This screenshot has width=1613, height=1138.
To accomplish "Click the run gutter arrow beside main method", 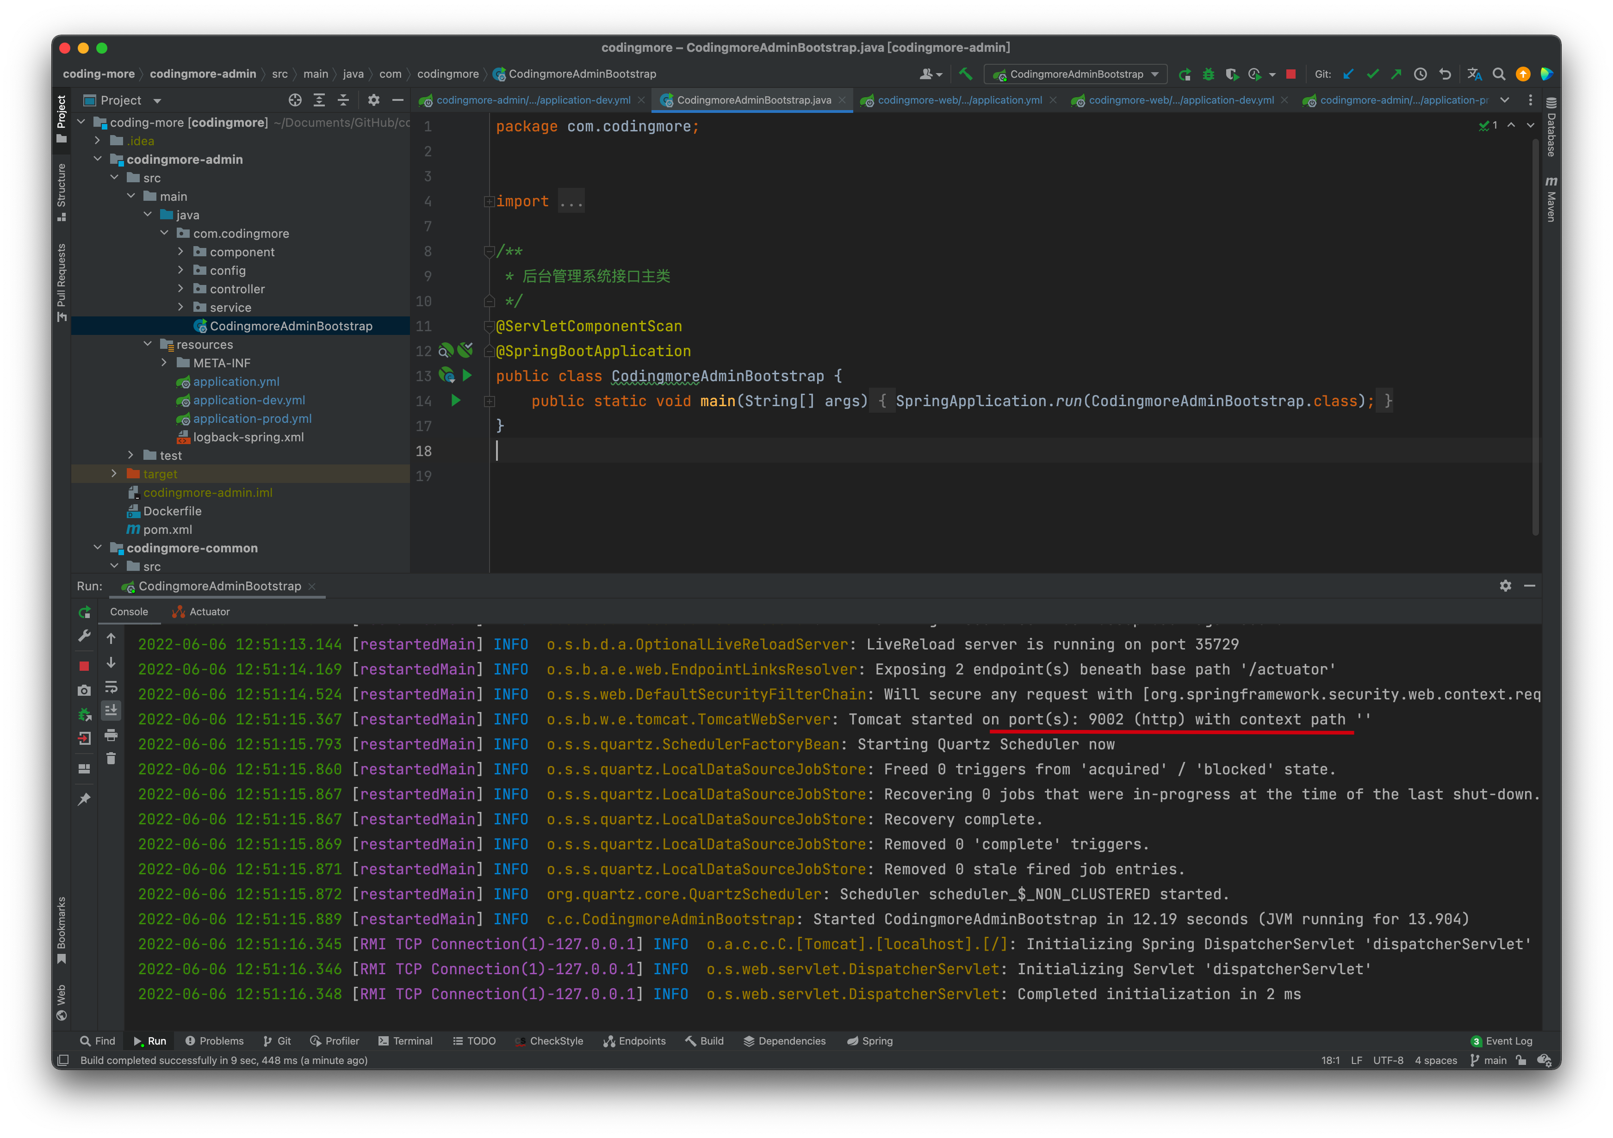I will (456, 401).
